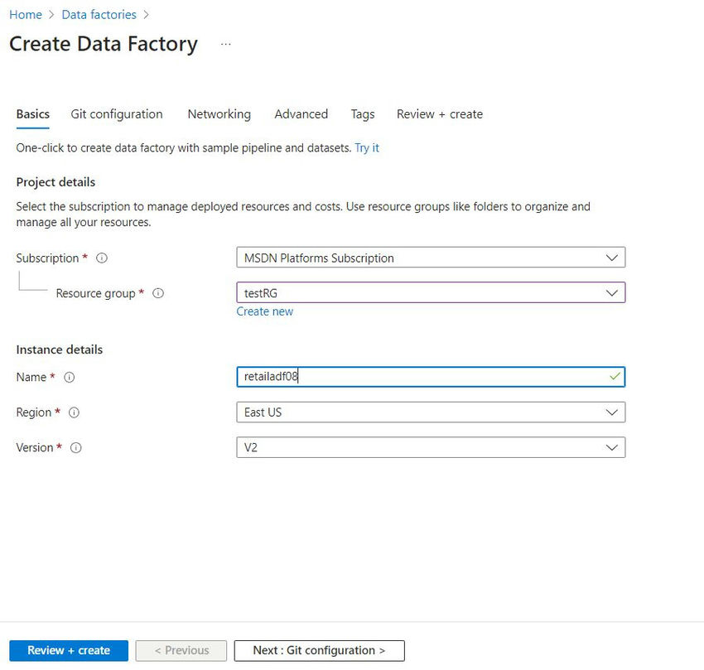The height and width of the screenshot is (670, 704).
Task: Select the Tags tab
Action: pyautogui.click(x=363, y=114)
